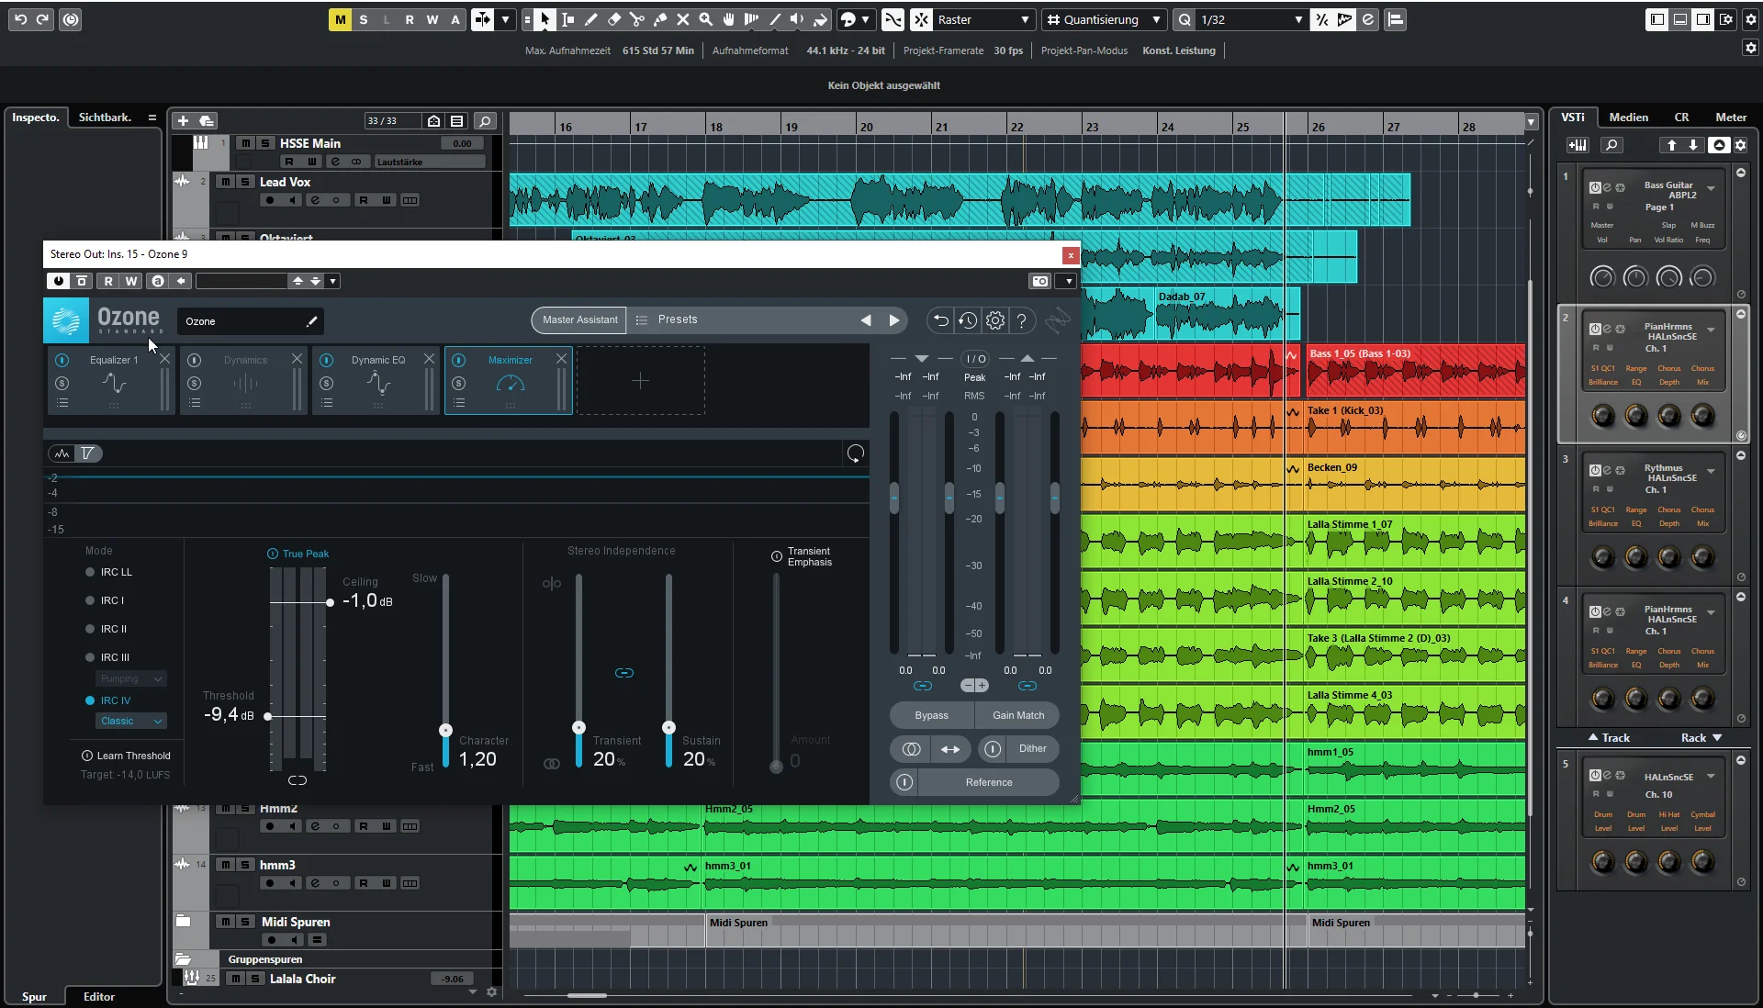The image size is (1763, 1008).
Task: Open Maximizer module preset list icon
Action: point(459,403)
